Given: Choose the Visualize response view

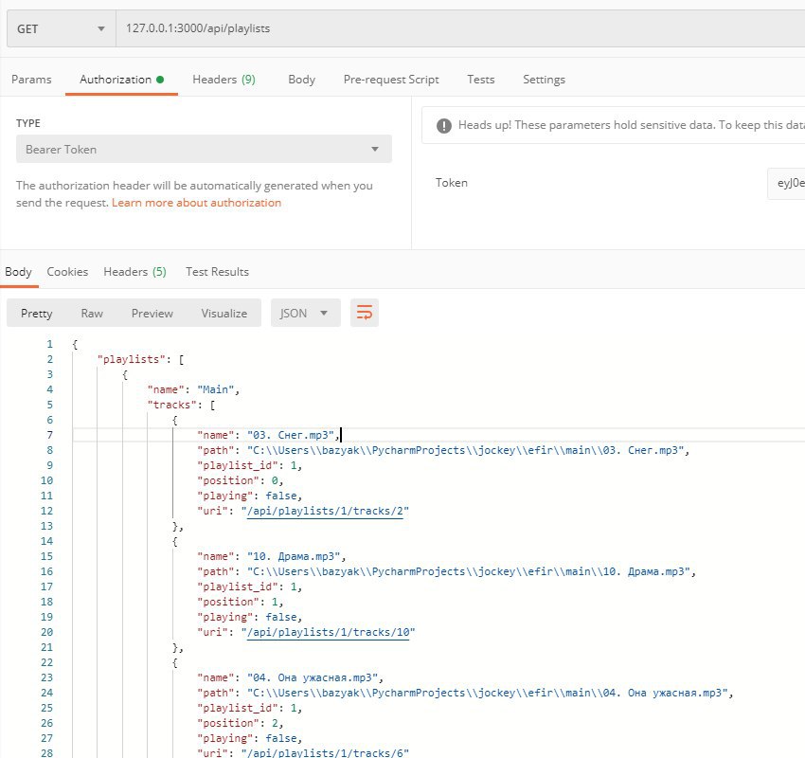Looking at the screenshot, I should (x=224, y=314).
